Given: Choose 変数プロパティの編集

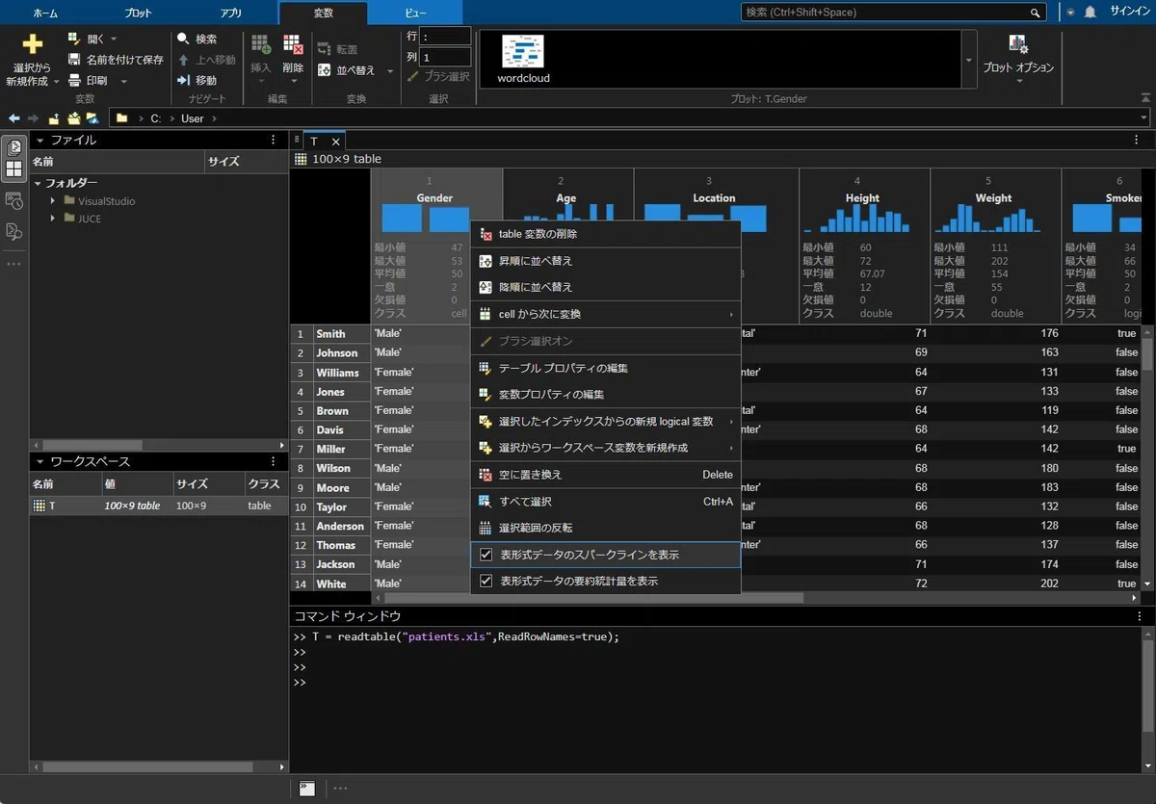Looking at the screenshot, I should 605,394.
